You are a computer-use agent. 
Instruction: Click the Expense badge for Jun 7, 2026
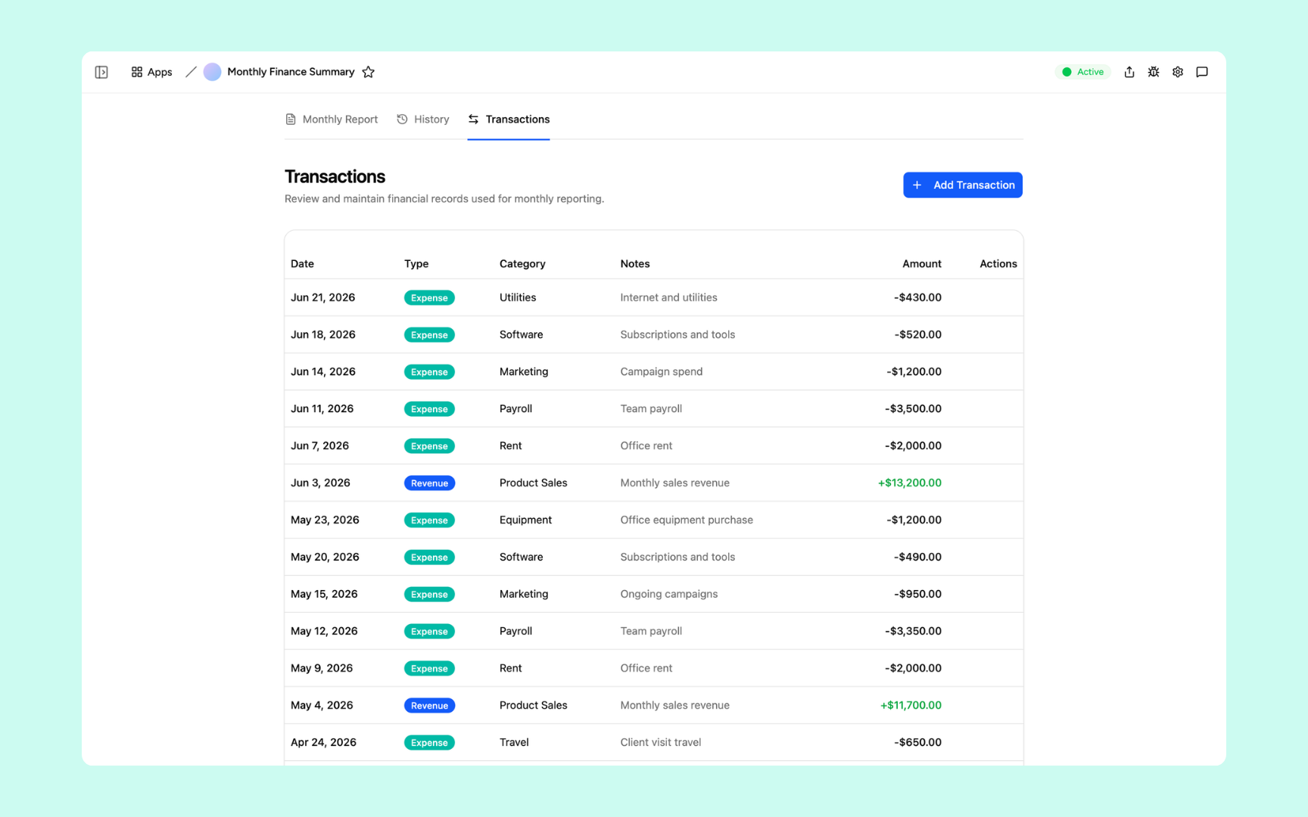429,446
